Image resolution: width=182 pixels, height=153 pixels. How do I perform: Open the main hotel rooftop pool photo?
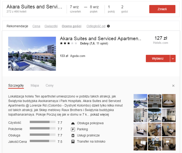click(32, 54)
